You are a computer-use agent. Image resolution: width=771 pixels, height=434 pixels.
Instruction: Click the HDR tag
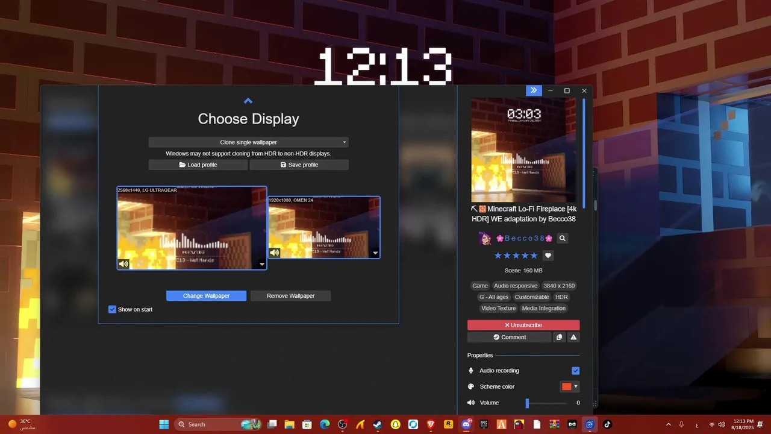click(561, 297)
